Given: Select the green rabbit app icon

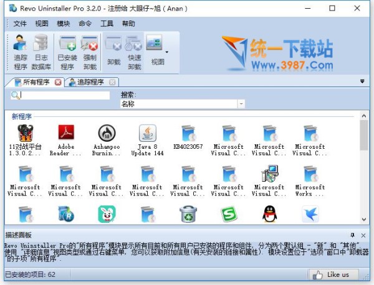Looking at the screenshot, I should point(107,214).
